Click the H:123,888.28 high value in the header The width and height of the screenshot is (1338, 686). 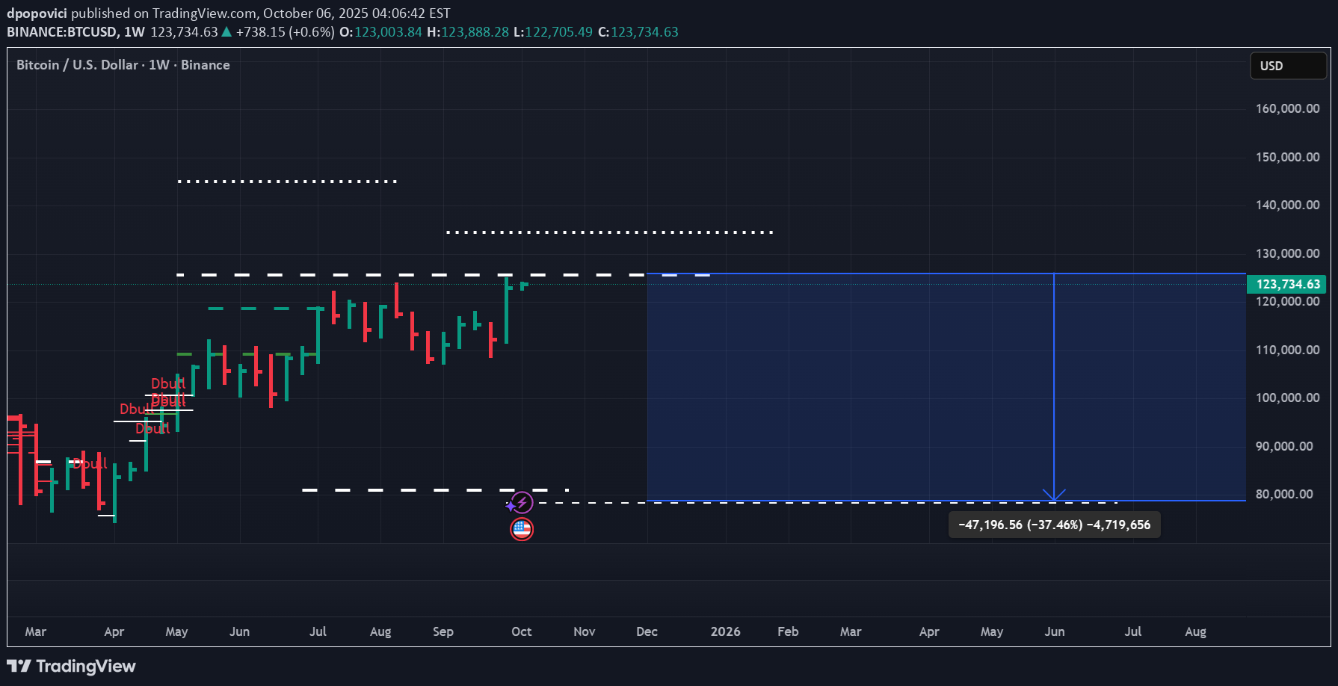click(x=469, y=31)
